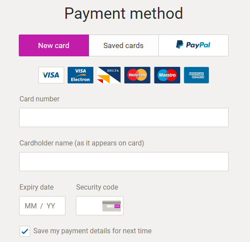This screenshot has width=250, height=242.
Task: Click the security code card hint icon
Action: 112,206
